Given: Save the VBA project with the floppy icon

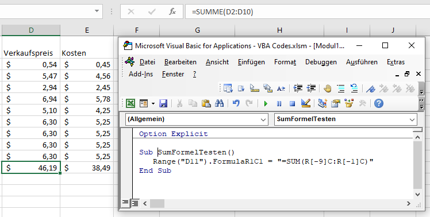Looking at the screenshot, I should click(x=163, y=103).
